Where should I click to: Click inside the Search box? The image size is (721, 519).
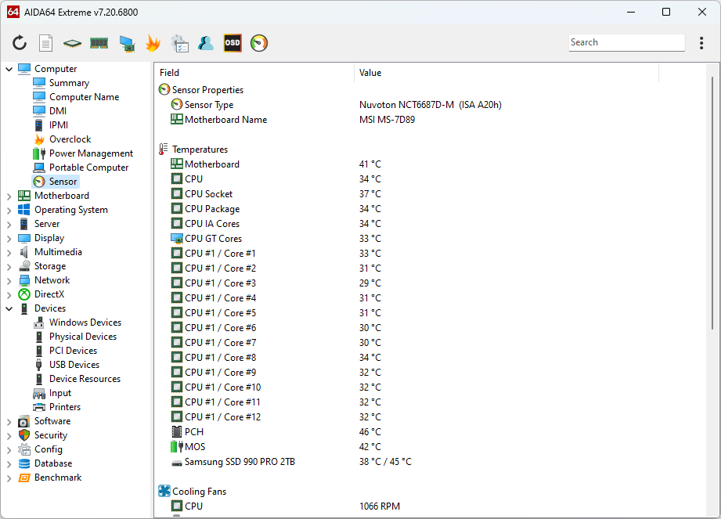625,42
